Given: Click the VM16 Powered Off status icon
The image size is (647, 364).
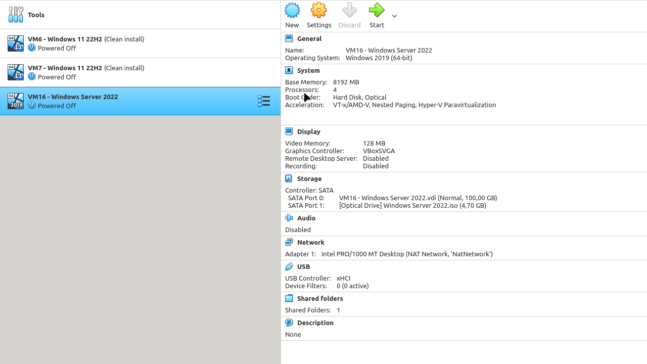Looking at the screenshot, I should pos(31,105).
